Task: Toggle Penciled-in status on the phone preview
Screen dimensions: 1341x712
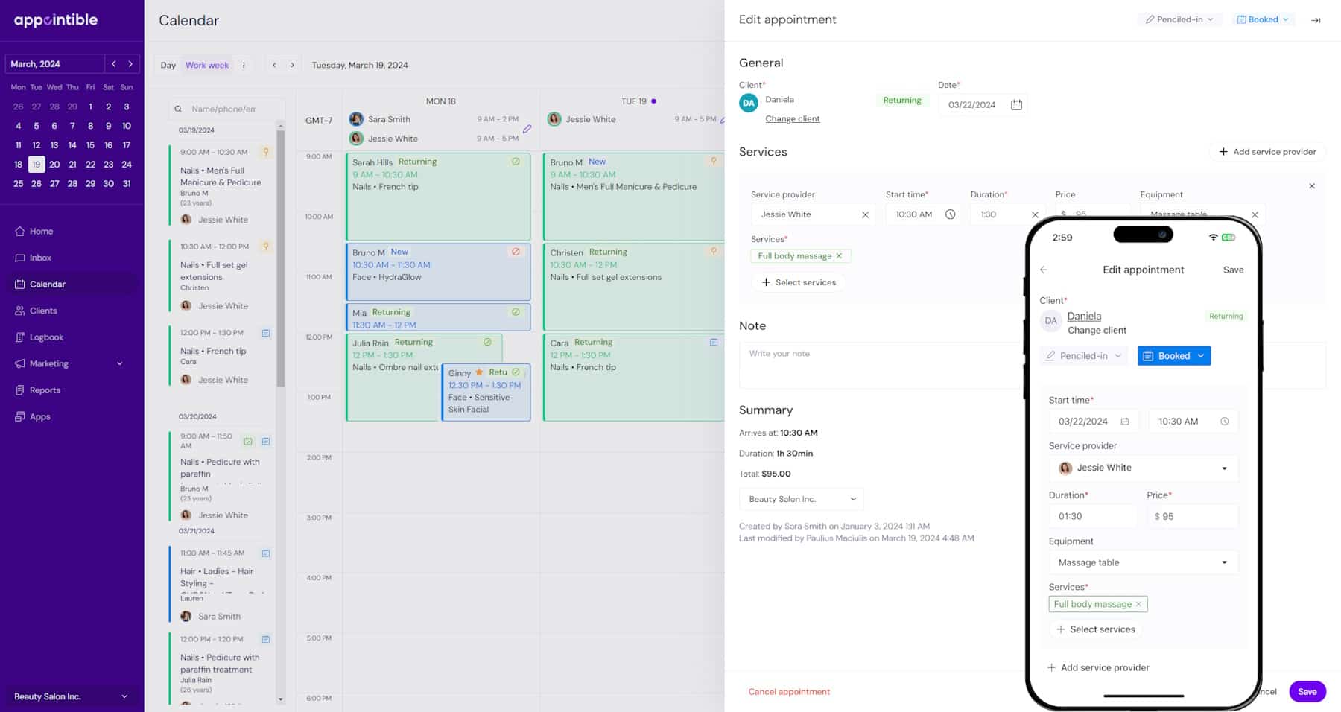Action: pyautogui.click(x=1083, y=356)
